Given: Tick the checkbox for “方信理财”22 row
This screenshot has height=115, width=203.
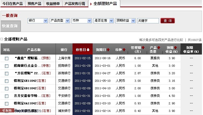Looking at the screenshot, I should 7,73.
